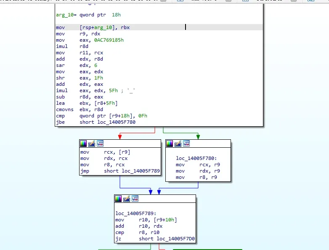Select line 'cmp qword ptr [r9+18h], 0Fh'
The image size is (329, 250).
pyautogui.click(x=101, y=116)
